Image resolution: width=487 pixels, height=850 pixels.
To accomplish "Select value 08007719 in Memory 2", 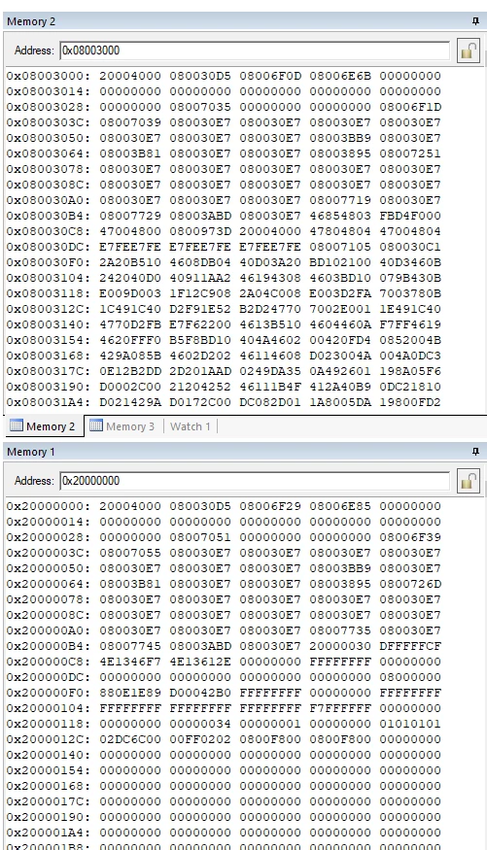I will coord(340,200).
